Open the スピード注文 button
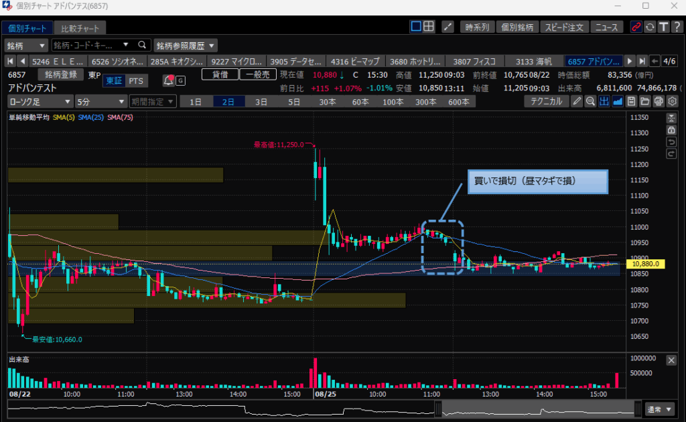686x422 pixels. tap(565, 27)
